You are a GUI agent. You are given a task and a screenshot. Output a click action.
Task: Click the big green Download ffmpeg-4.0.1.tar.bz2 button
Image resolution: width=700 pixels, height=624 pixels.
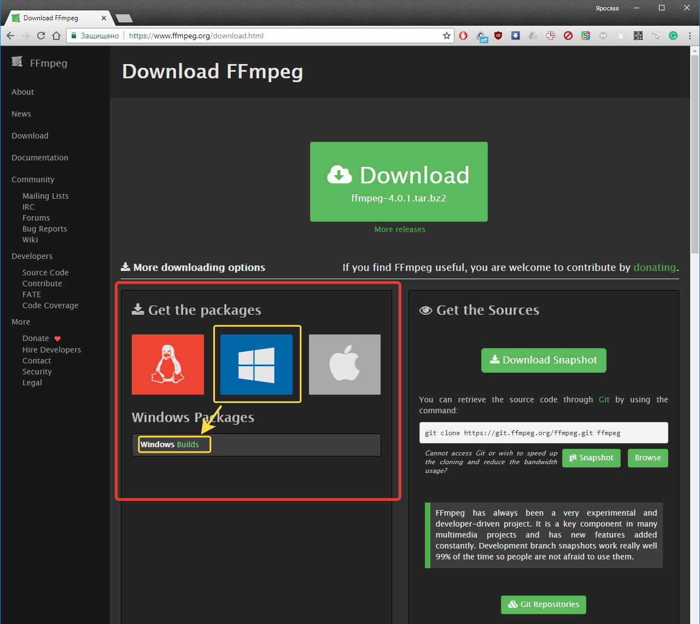click(x=399, y=182)
